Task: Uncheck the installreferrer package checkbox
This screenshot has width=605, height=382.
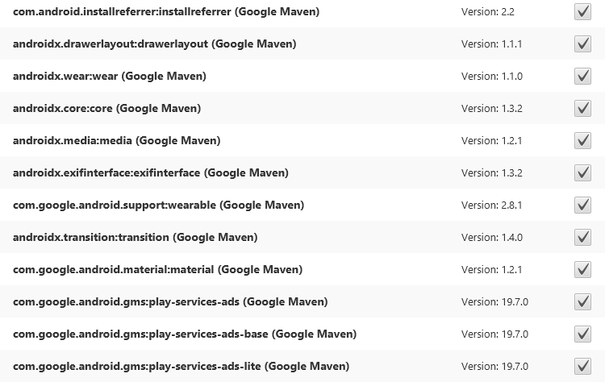Action: tap(582, 12)
